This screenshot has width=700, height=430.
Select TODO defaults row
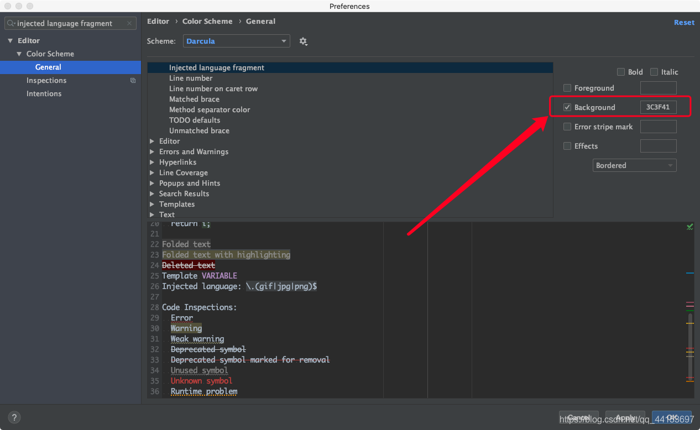350,120
